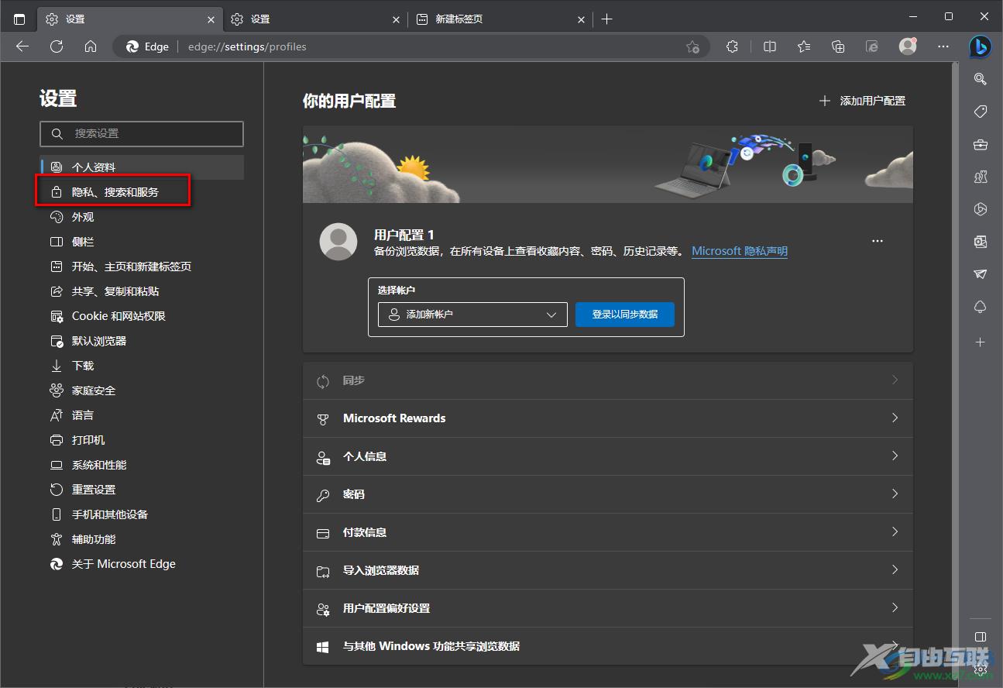The height and width of the screenshot is (688, 1003).
Task: Open Collections icon in toolbar
Action: pos(838,46)
